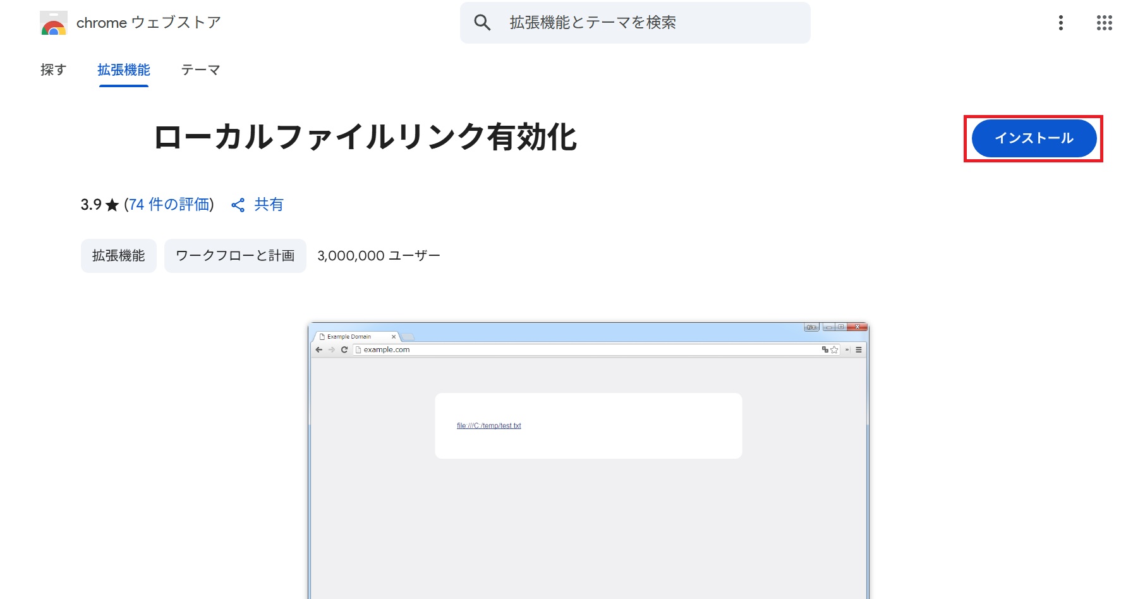Click the magnifying glass search icon
Screen dimensions: 1121x599
(x=482, y=23)
